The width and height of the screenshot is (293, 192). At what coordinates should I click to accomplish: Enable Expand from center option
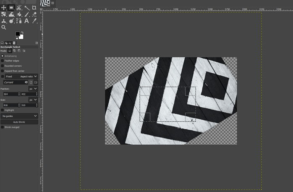[2, 71]
